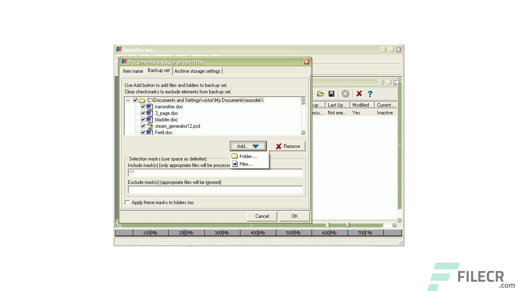Click the Include mask input containing *.*

pos(214,173)
